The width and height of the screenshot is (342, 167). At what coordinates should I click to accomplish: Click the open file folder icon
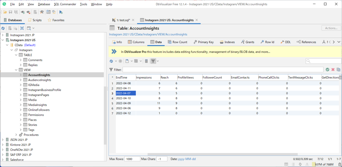[5, 12]
